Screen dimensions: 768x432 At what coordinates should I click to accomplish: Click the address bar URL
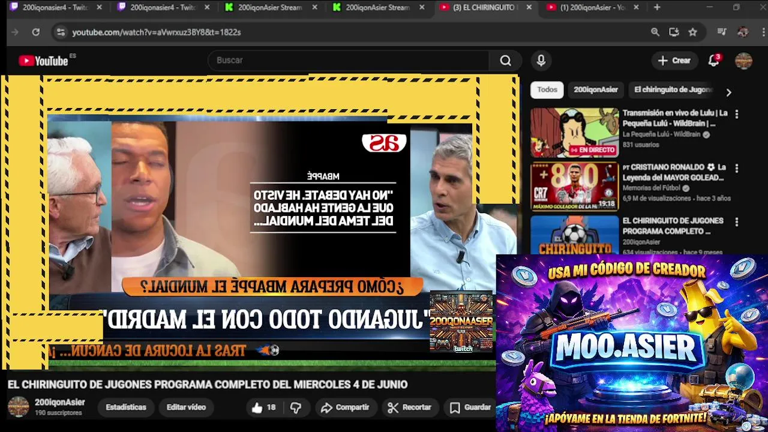157,32
